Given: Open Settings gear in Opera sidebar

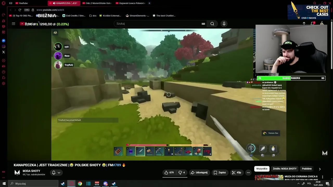Looking at the screenshot, I should (4, 83).
